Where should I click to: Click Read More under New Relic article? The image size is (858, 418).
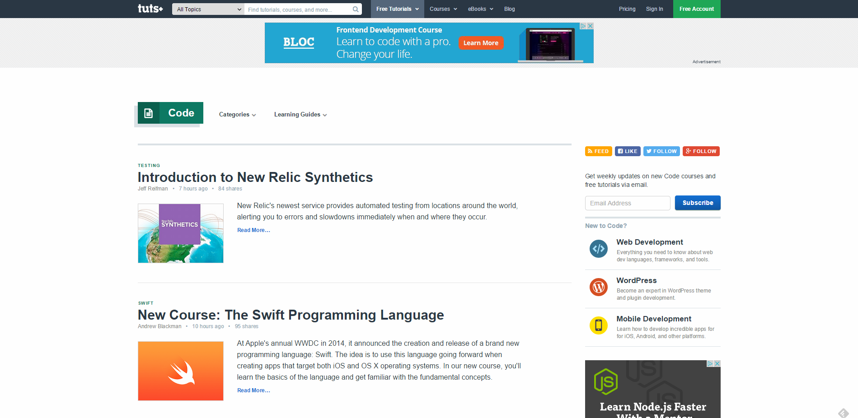pyautogui.click(x=253, y=230)
